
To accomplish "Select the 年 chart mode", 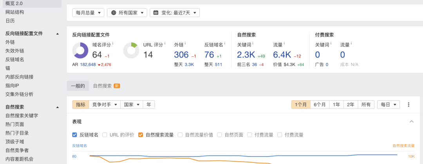I will [x=149, y=105].
